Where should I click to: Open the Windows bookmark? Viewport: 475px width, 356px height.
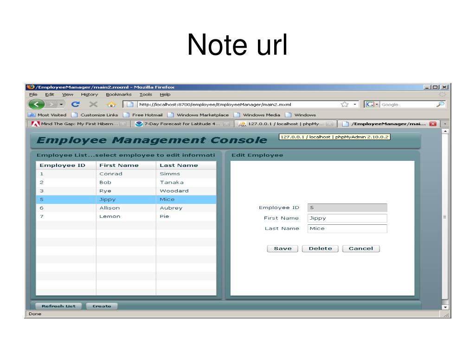[x=301, y=115]
